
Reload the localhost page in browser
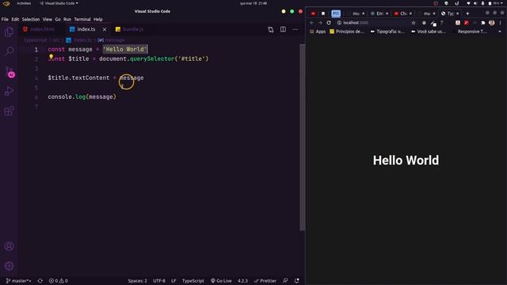click(x=329, y=23)
